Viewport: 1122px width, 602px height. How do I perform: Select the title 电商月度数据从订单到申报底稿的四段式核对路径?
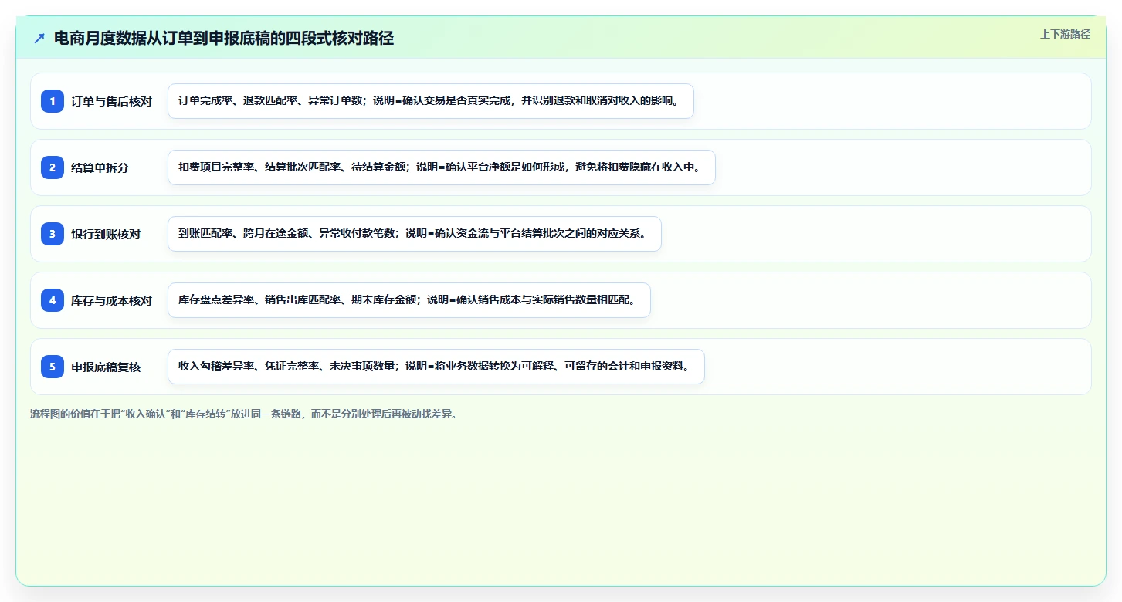pyautogui.click(x=224, y=38)
